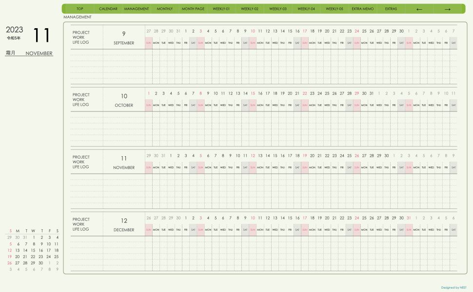Viewport: 473px width, 292px height.
Task: Click the F weekday header in mini calendar
Action: [x=49, y=231]
